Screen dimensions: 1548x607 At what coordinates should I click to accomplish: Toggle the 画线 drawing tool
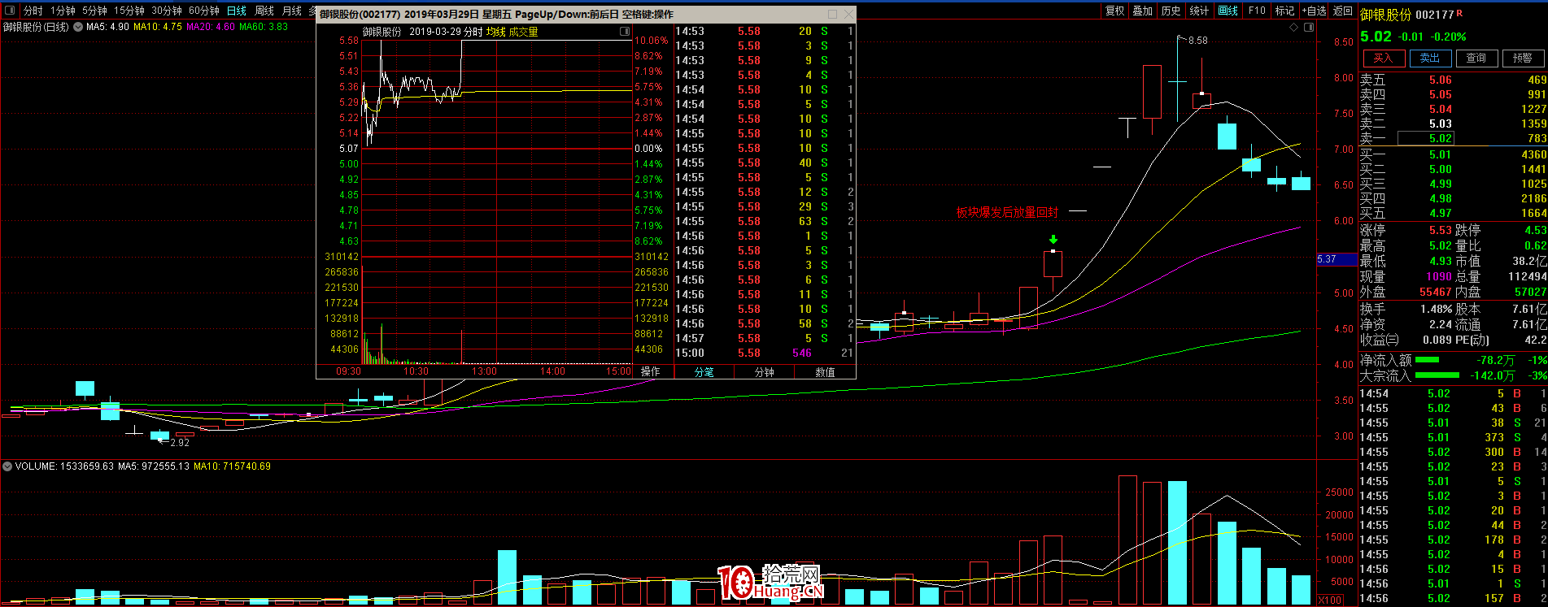[1227, 11]
